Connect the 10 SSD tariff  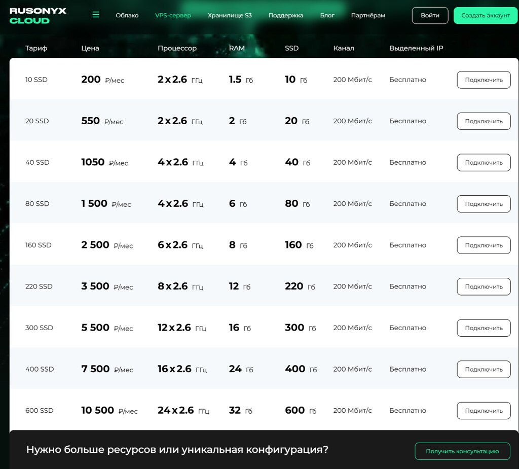[x=484, y=80]
